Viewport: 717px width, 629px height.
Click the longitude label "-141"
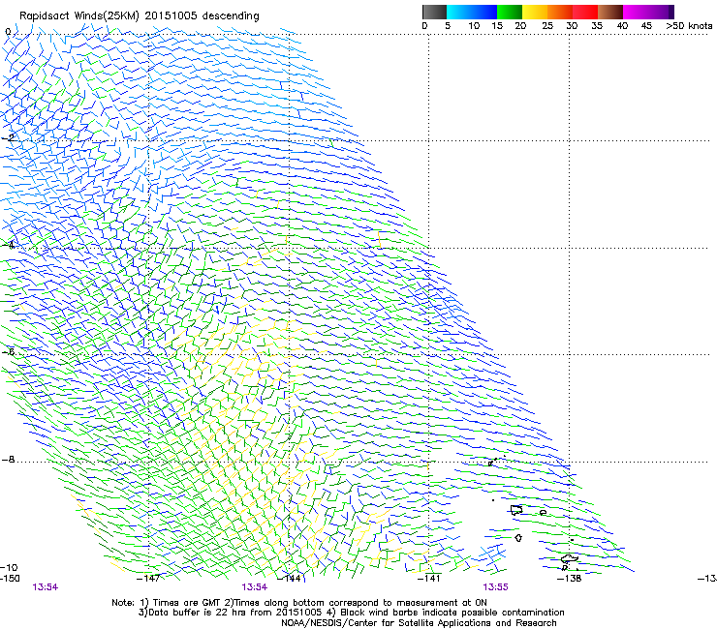[429, 579]
